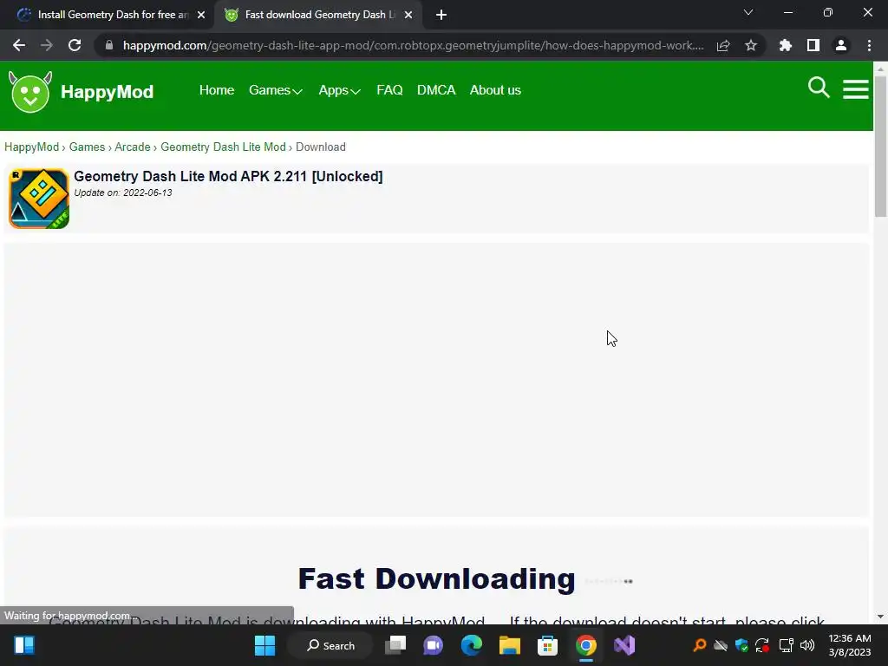
Task: Click the address bar URL field
Action: (414, 45)
